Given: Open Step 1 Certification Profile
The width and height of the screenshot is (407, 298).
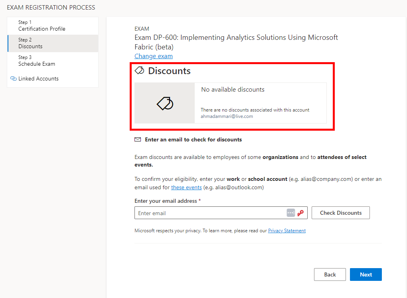Looking at the screenshot, I should [x=53, y=25].
